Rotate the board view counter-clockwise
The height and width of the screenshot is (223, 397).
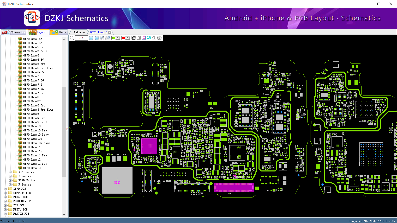(107, 38)
